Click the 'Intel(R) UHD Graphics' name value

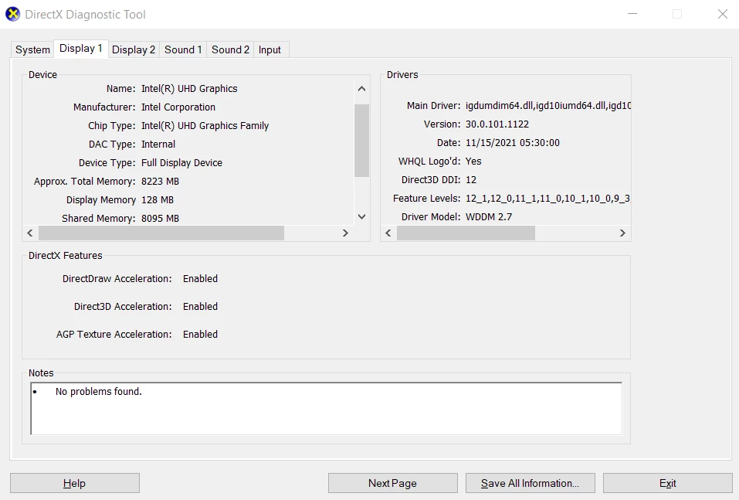pyautogui.click(x=189, y=89)
